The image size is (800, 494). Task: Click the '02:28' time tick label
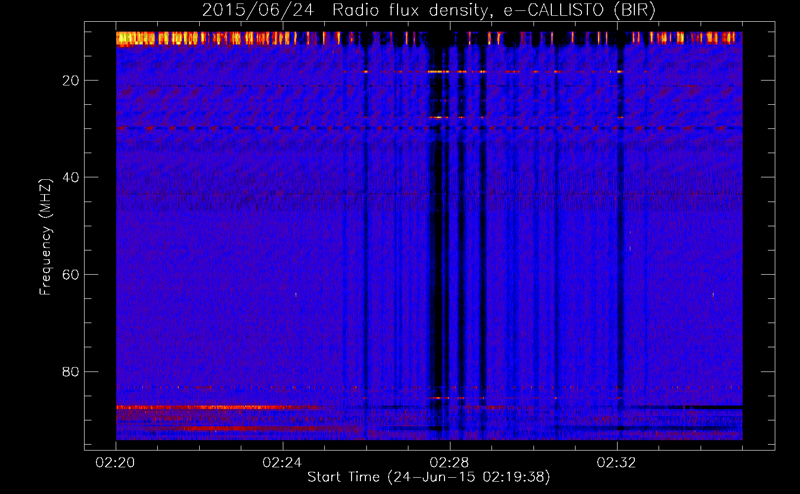click(449, 463)
